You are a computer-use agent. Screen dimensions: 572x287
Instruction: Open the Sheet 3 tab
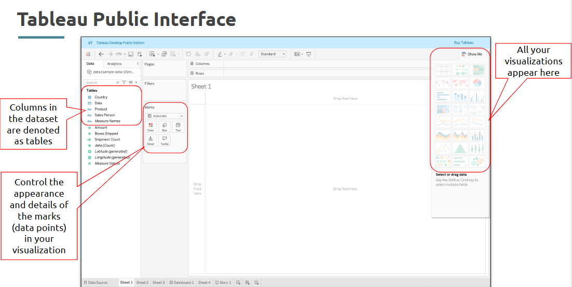(x=158, y=283)
